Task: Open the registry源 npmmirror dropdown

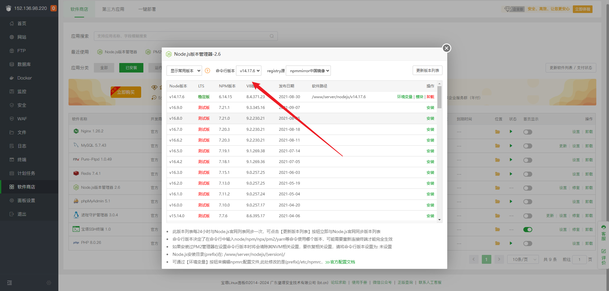Action: coord(308,71)
